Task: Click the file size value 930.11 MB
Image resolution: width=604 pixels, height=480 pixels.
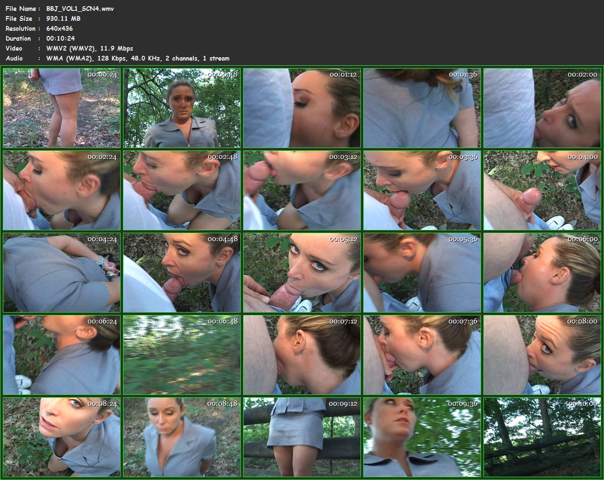Action: pos(63,18)
